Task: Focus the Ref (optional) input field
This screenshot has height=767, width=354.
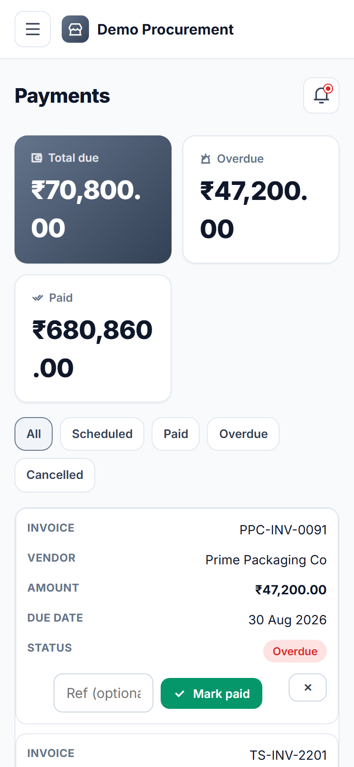Action: [x=103, y=693]
